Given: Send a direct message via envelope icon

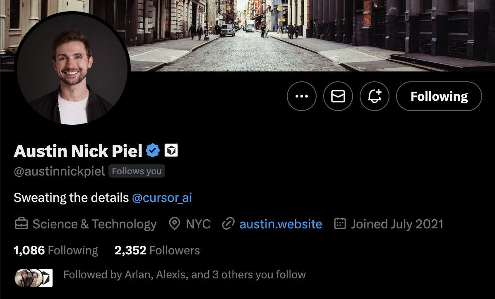Looking at the screenshot, I should coord(338,96).
